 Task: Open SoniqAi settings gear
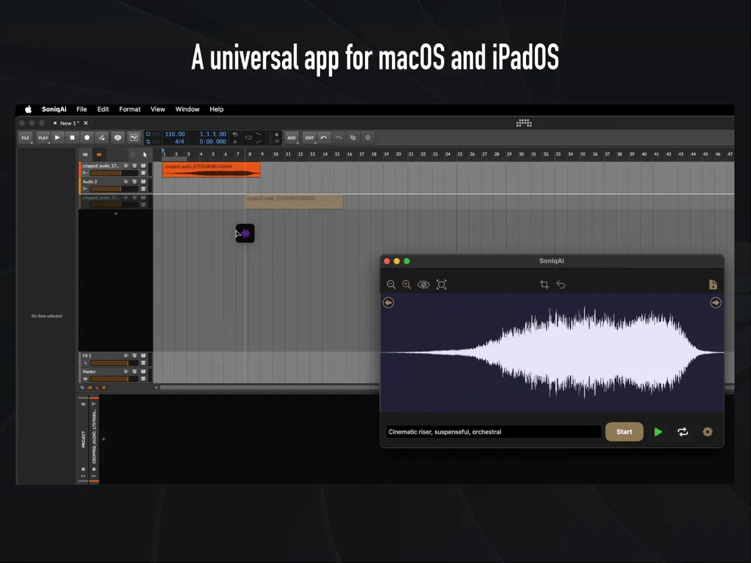[707, 432]
